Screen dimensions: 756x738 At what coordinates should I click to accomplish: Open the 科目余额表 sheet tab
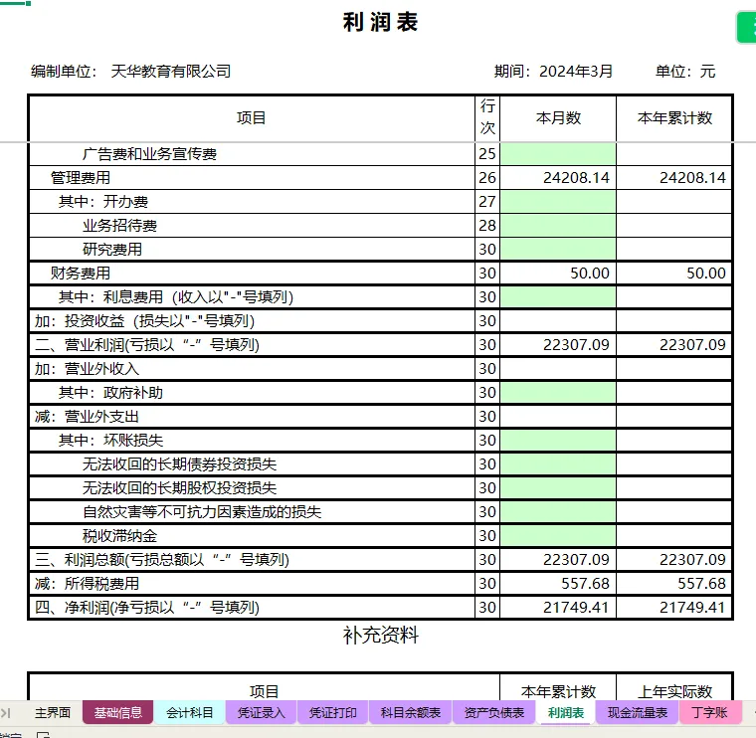[x=410, y=712]
